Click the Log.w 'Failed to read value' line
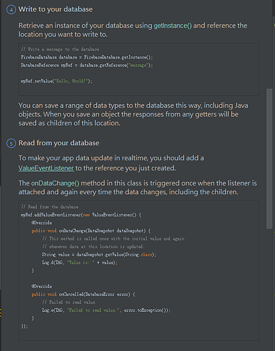Image resolution: width=275 pixels, height=351 pixels. pyautogui.click(x=106, y=310)
